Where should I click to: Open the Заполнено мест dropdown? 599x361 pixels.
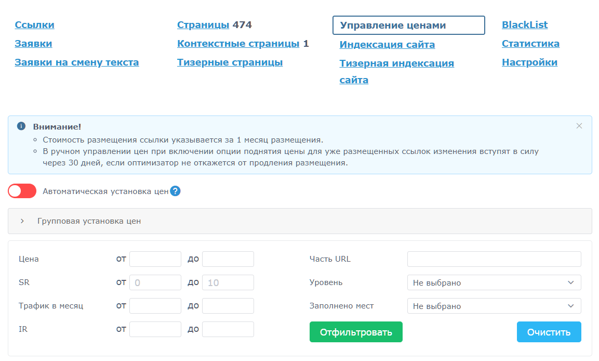[x=494, y=306]
